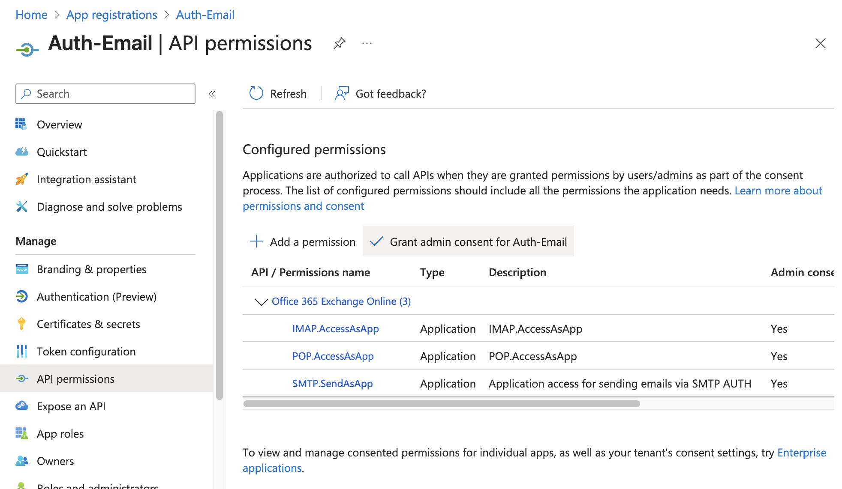Open the Quickstart page
This screenshot has height=489, width=842.
pos(62,152)
